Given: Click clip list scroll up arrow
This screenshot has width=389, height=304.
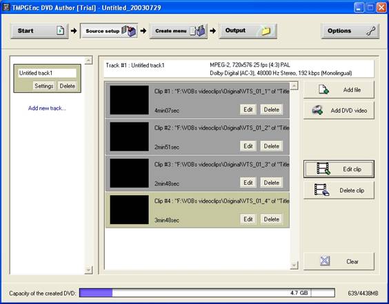Looking at the screenshot, I should tap(294, 86).
